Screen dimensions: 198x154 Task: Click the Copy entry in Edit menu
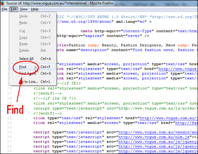(32, 38)
